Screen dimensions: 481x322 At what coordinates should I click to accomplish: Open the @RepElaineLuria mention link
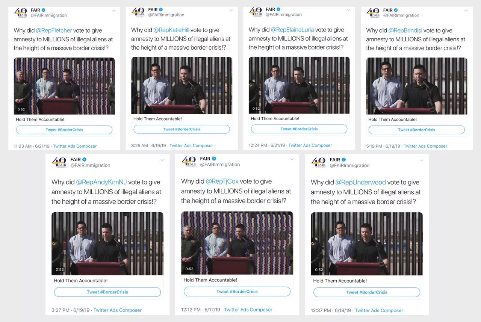[292, 30]
